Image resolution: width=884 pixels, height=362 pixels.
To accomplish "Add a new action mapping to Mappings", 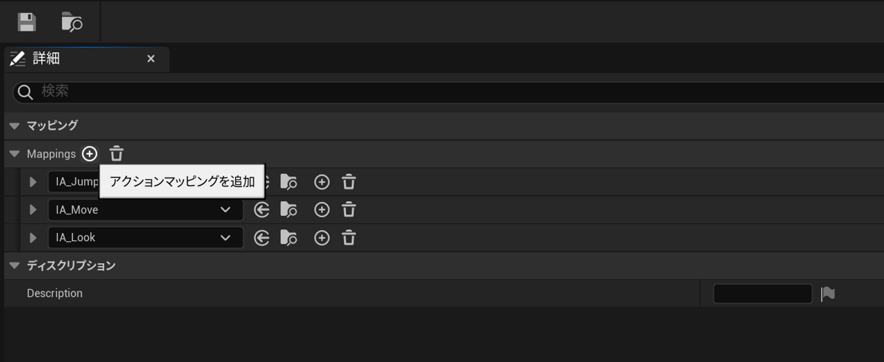I will pos(90,153).
